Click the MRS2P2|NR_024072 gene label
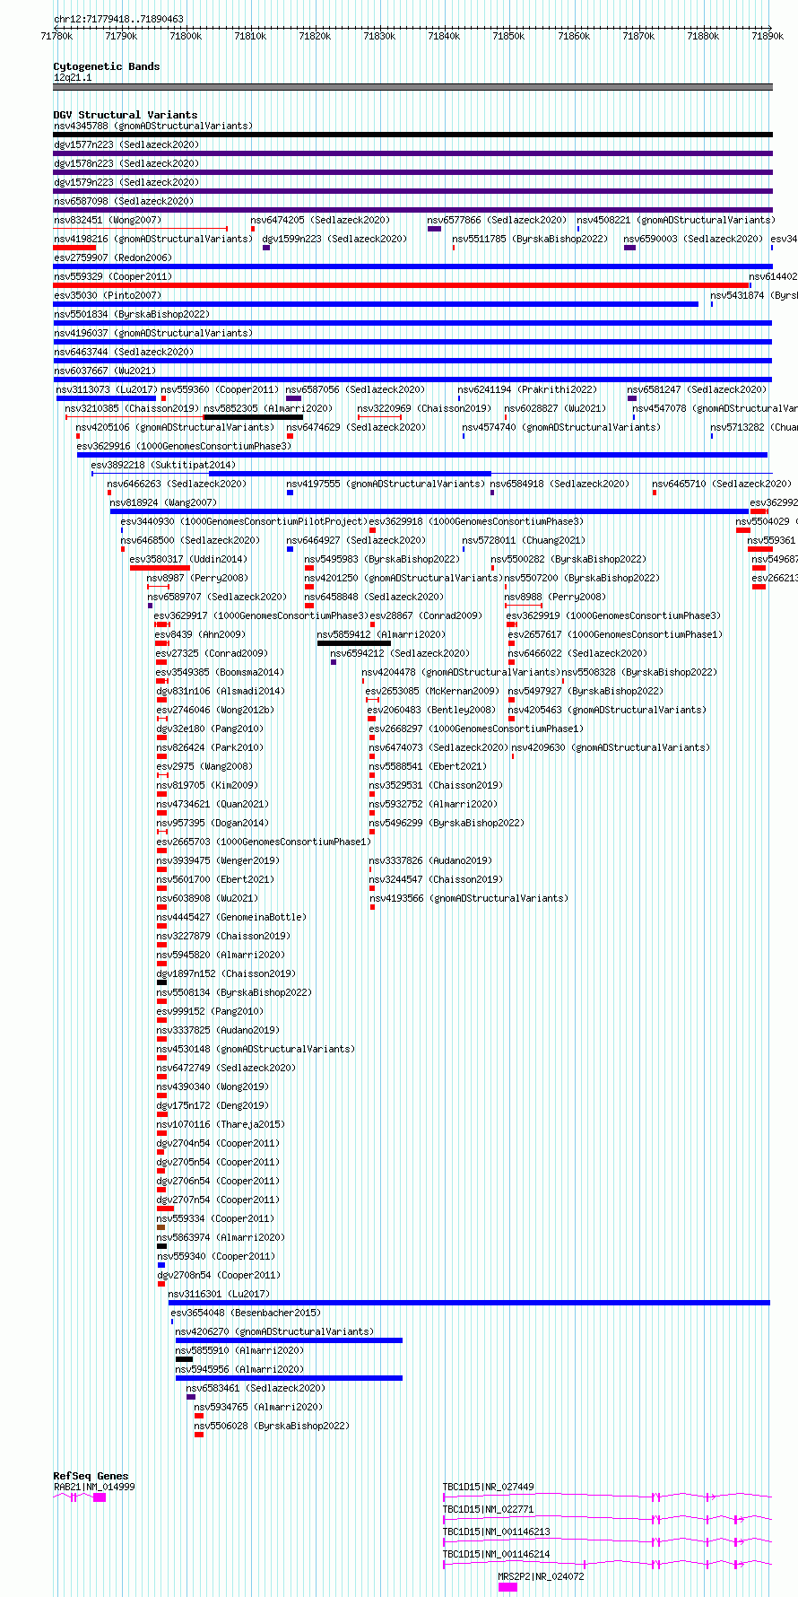Image resolution: width=798 pixels, height=1597 pixels. (541, 1576)
